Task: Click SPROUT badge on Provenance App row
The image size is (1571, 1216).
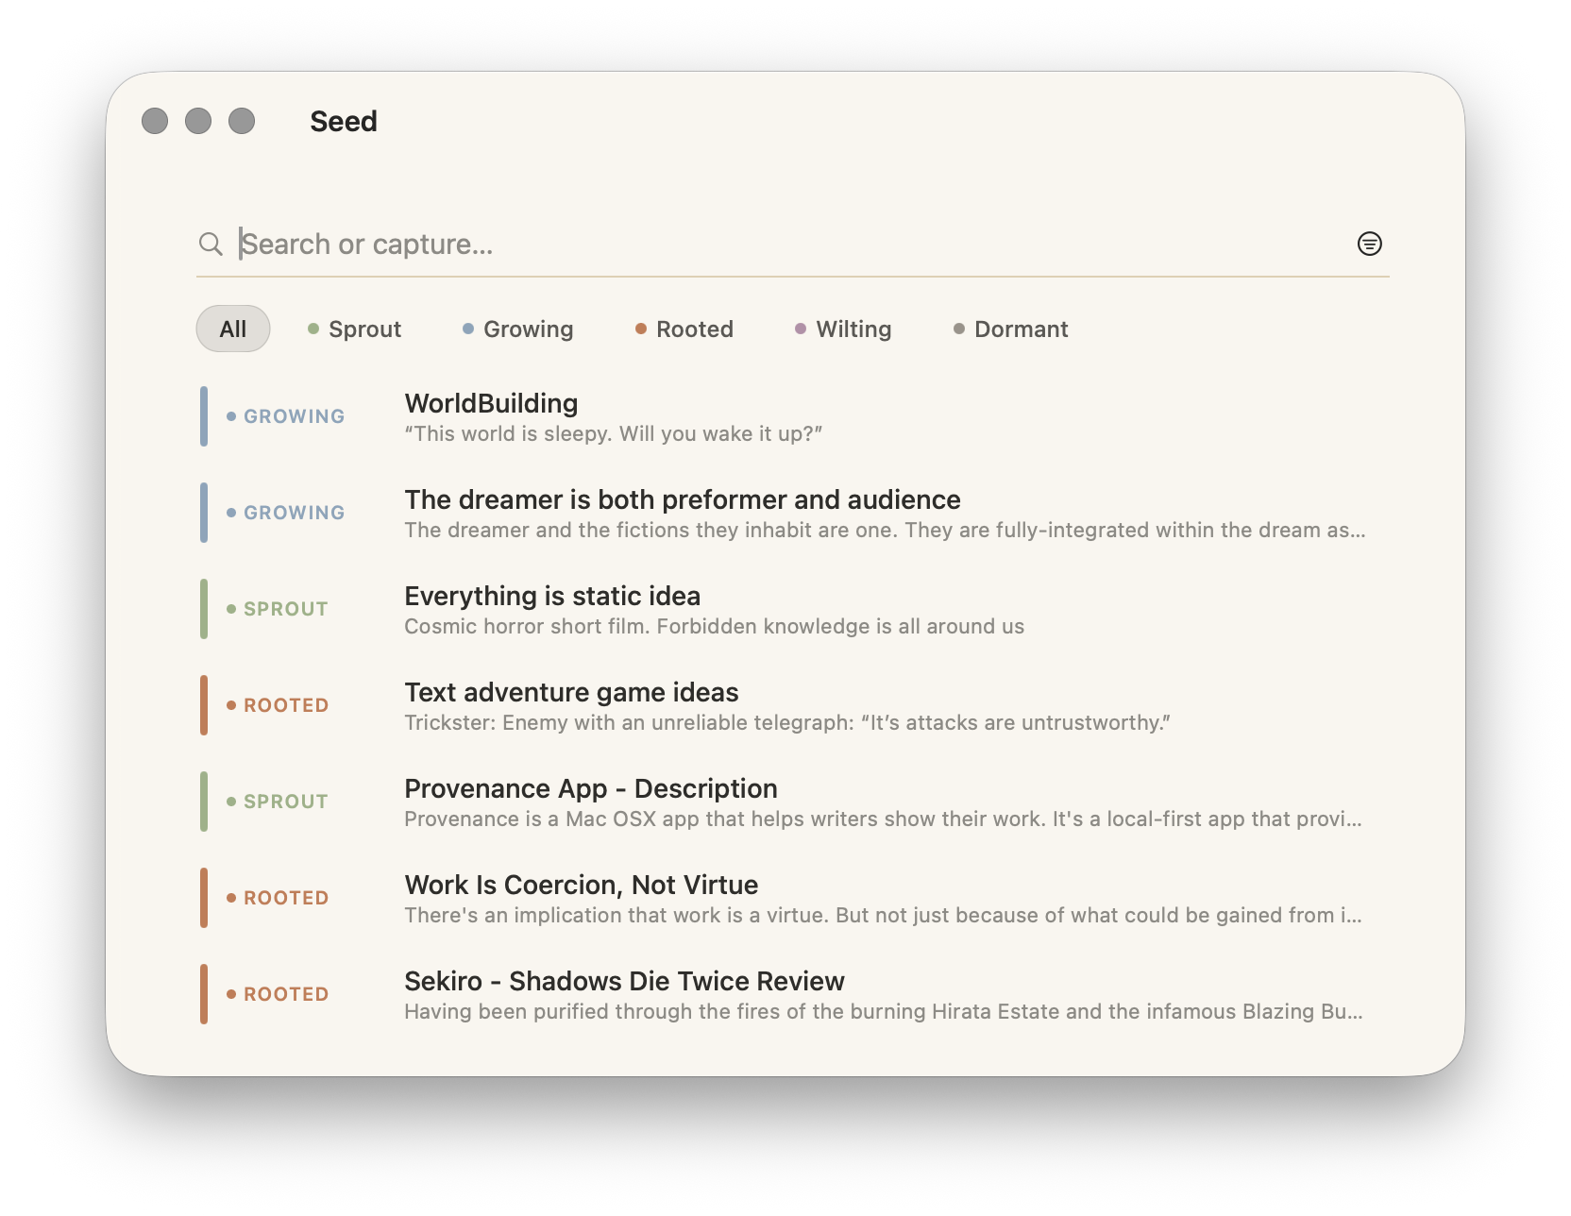Action: click(278, 802)
